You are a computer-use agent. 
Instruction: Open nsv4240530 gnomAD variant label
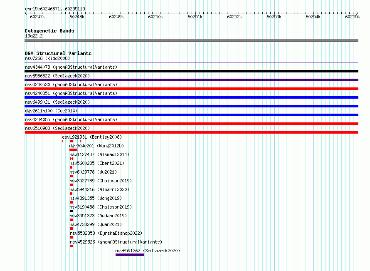pyautogui.click(x=71, y=85)
